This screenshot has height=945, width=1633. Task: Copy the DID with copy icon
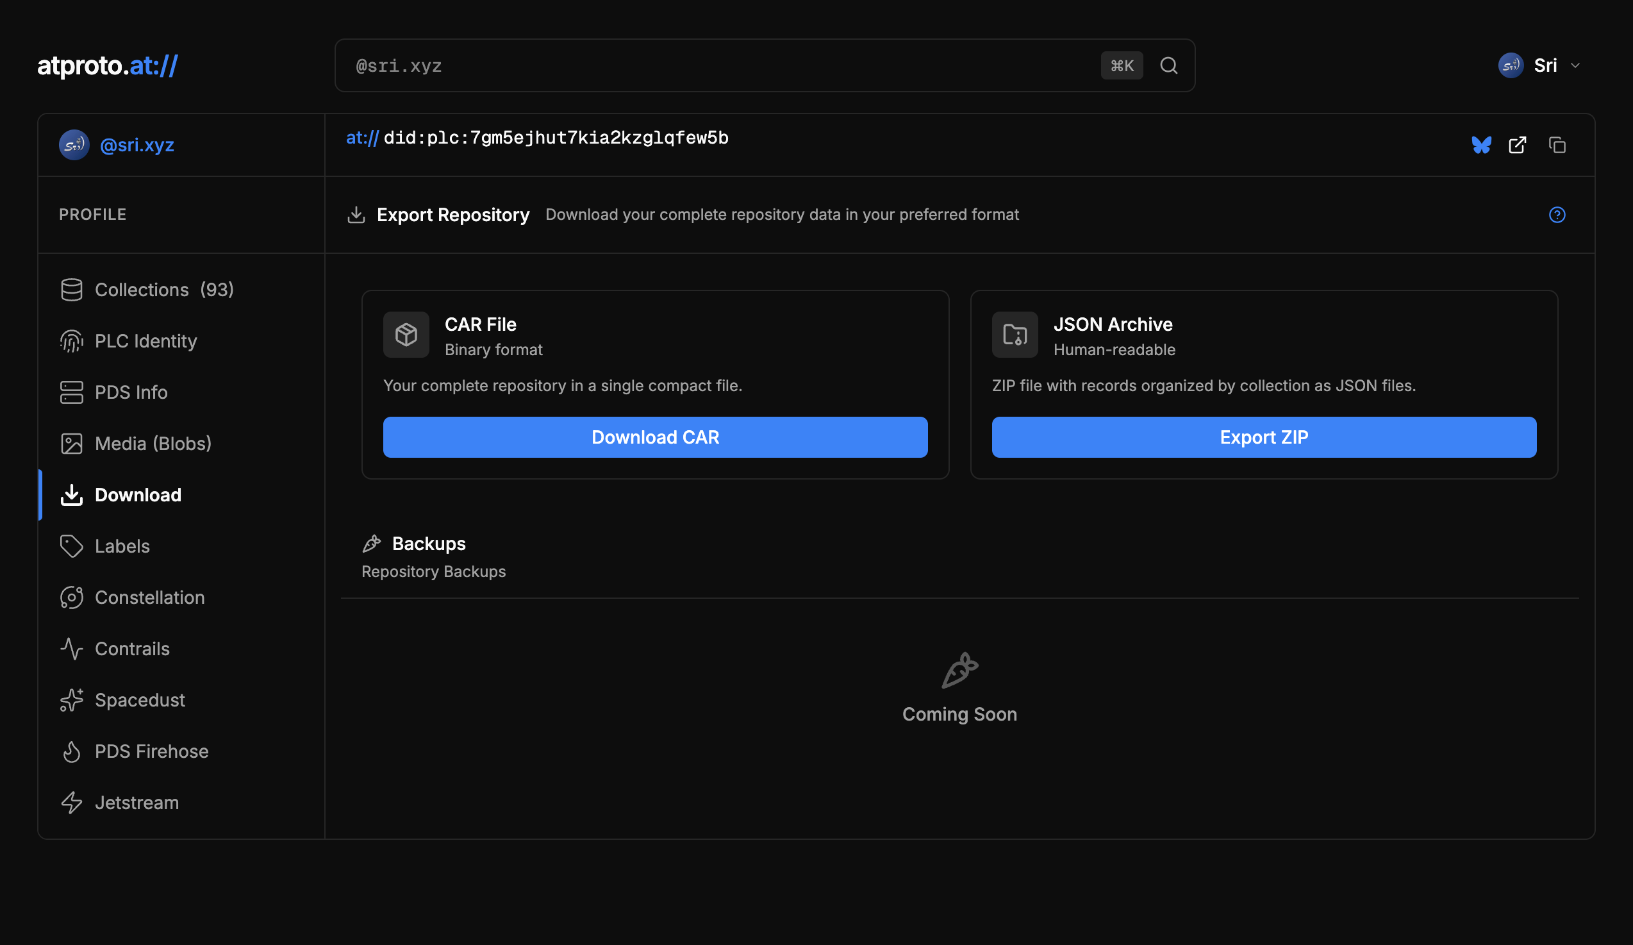click(1557, 144)
